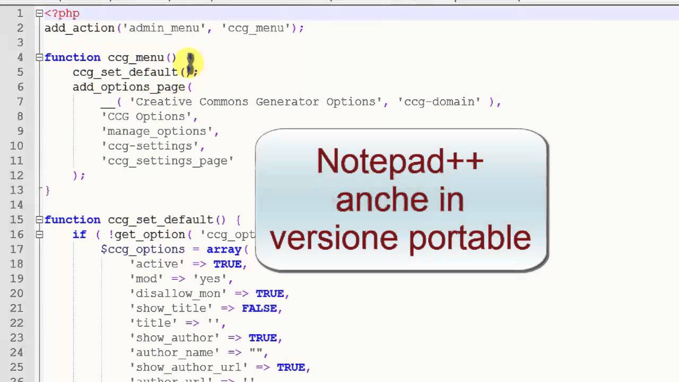Click the closing brace on line 13
This screenshot has height=382, width=679.
[48, 190]
